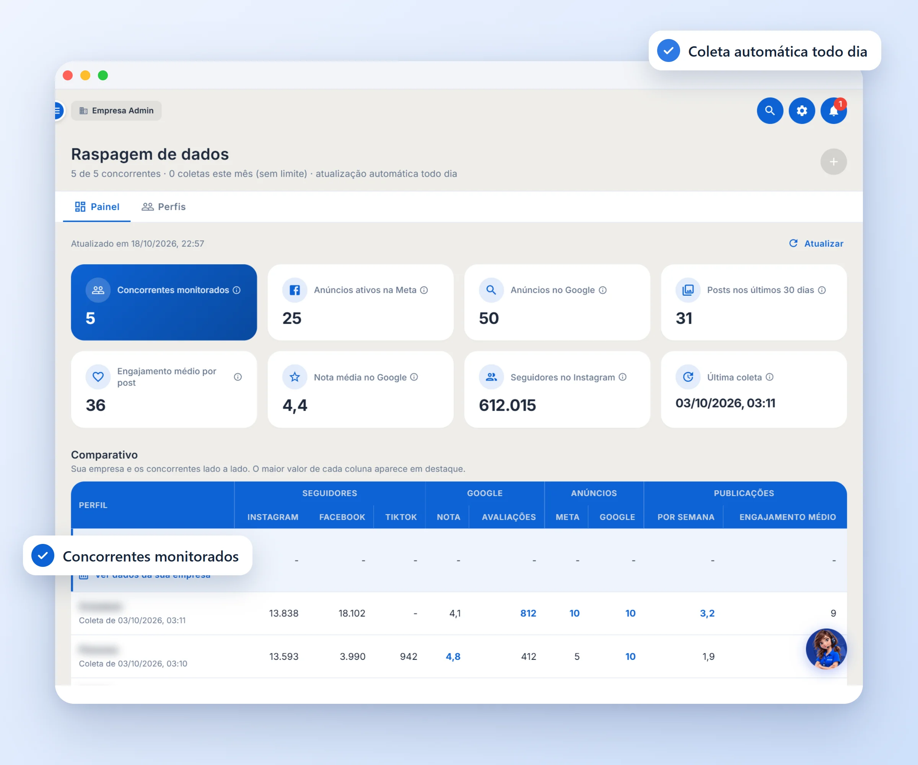Show info for Anúncios ativos na Meta
The width and height of the screenshot is (918, 765).
[x=424, y=290]
